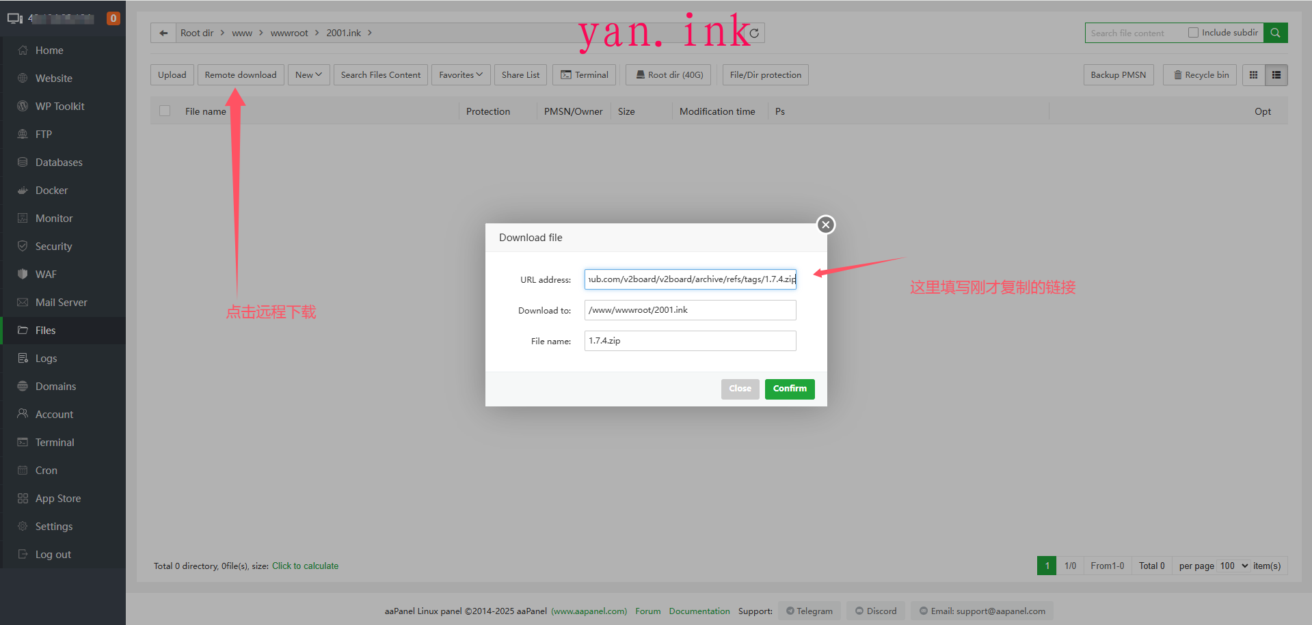The width and height of the screenshot is (1312, 625).
Task: Confirm the file download
Action: coord(790,389)
